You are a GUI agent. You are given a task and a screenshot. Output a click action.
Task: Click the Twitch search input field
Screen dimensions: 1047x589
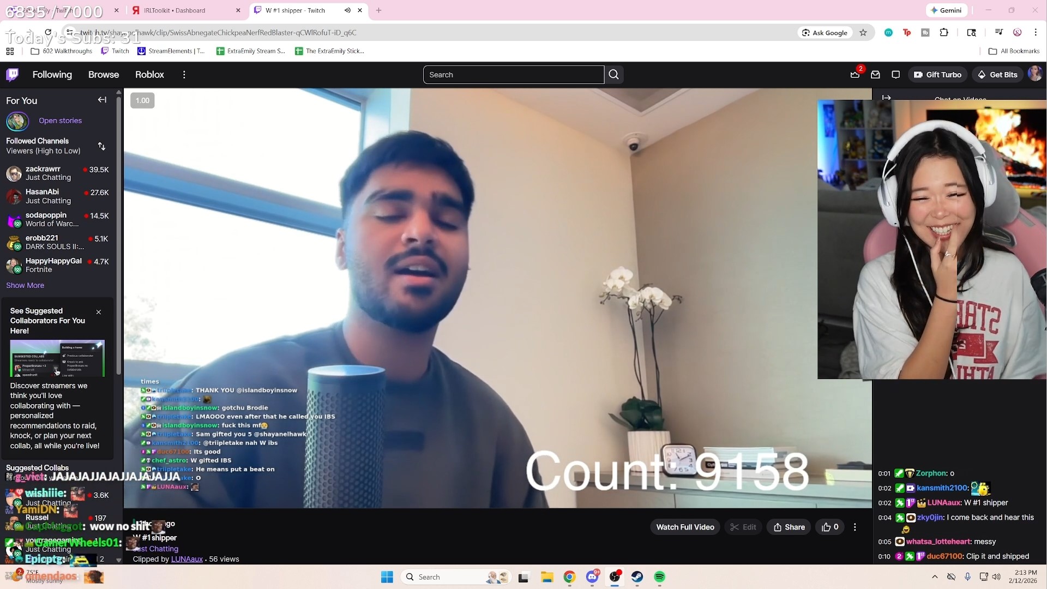tap(513, 75)
